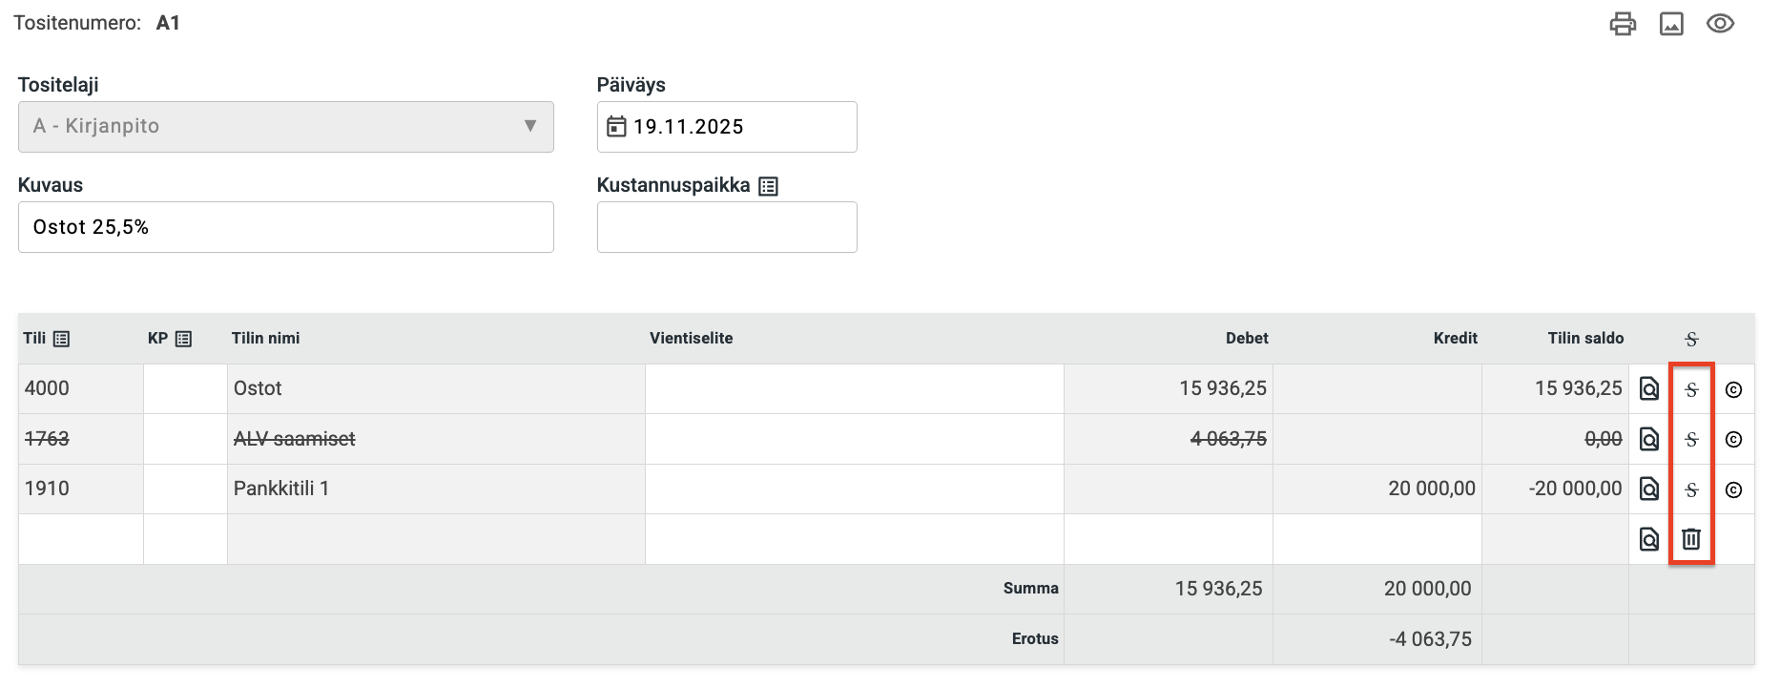The width and height of the screenshot is (1780, 687).
Task: Click copy icon on Ostot row
Action: 1734,389
